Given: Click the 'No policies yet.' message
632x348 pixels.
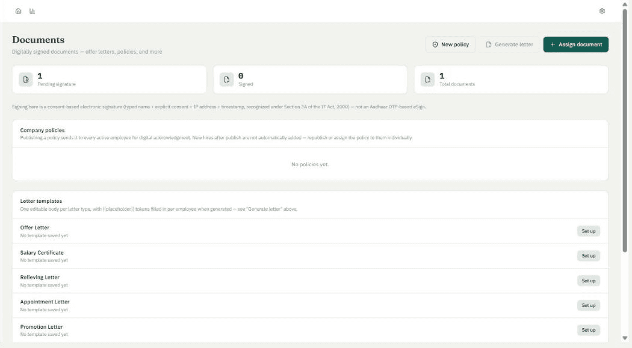Looking at the screenshot, I should click(x=310, y=164).
